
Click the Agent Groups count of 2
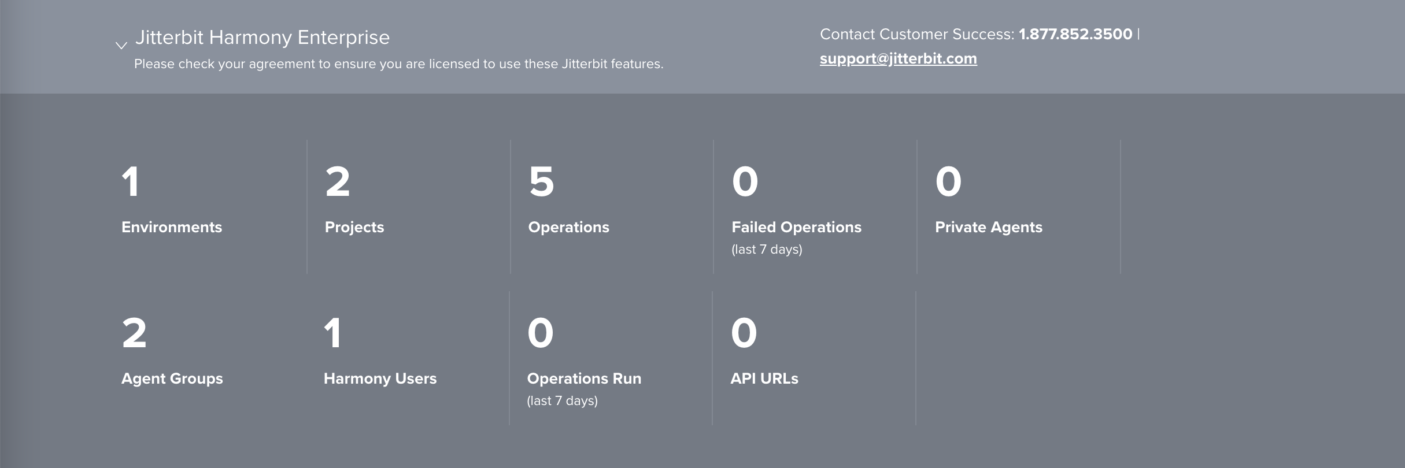click(134, 333)
